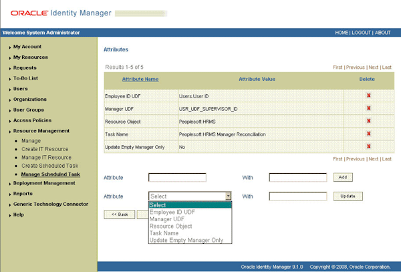
Task: Choose Resource Object in dropdown list
Action: coord(190,227)
